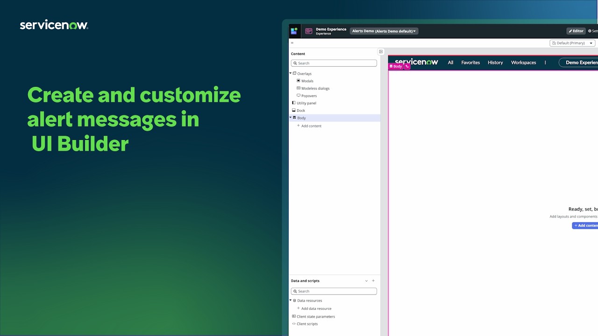Click the Client state parameters icon

click(x=294, y=316)
